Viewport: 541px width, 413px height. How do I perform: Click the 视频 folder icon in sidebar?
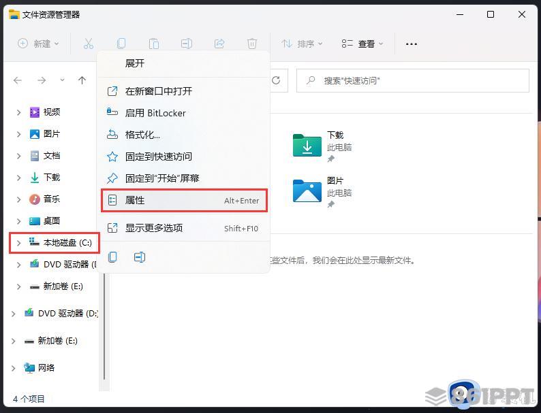[35, 112]
